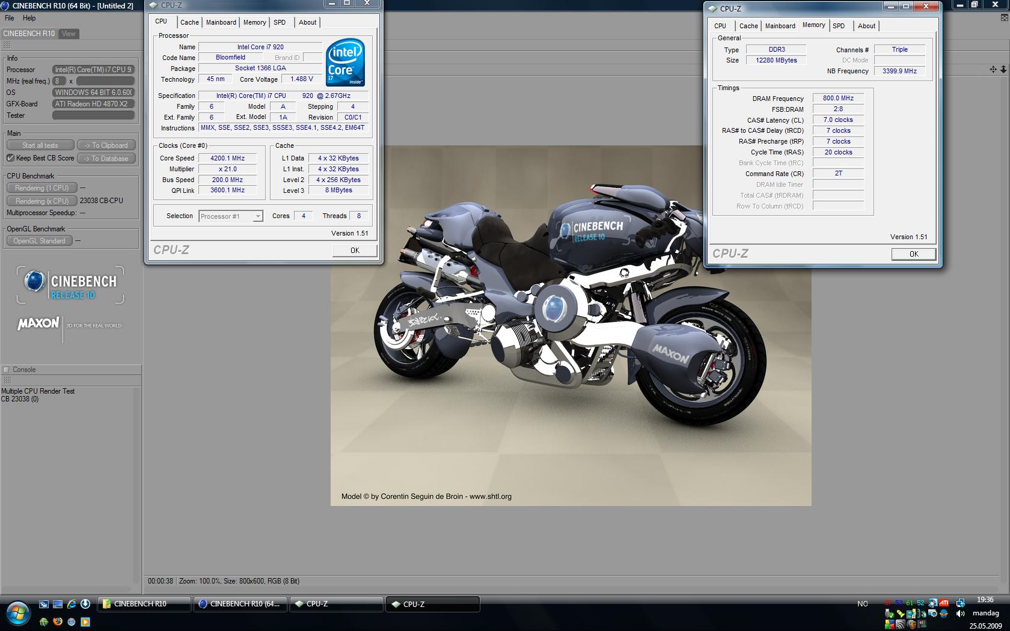Click Rendering (1 CPU) button

coord(41,188)
